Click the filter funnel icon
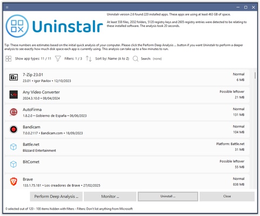The image size is (260, 216). point(58,59)
